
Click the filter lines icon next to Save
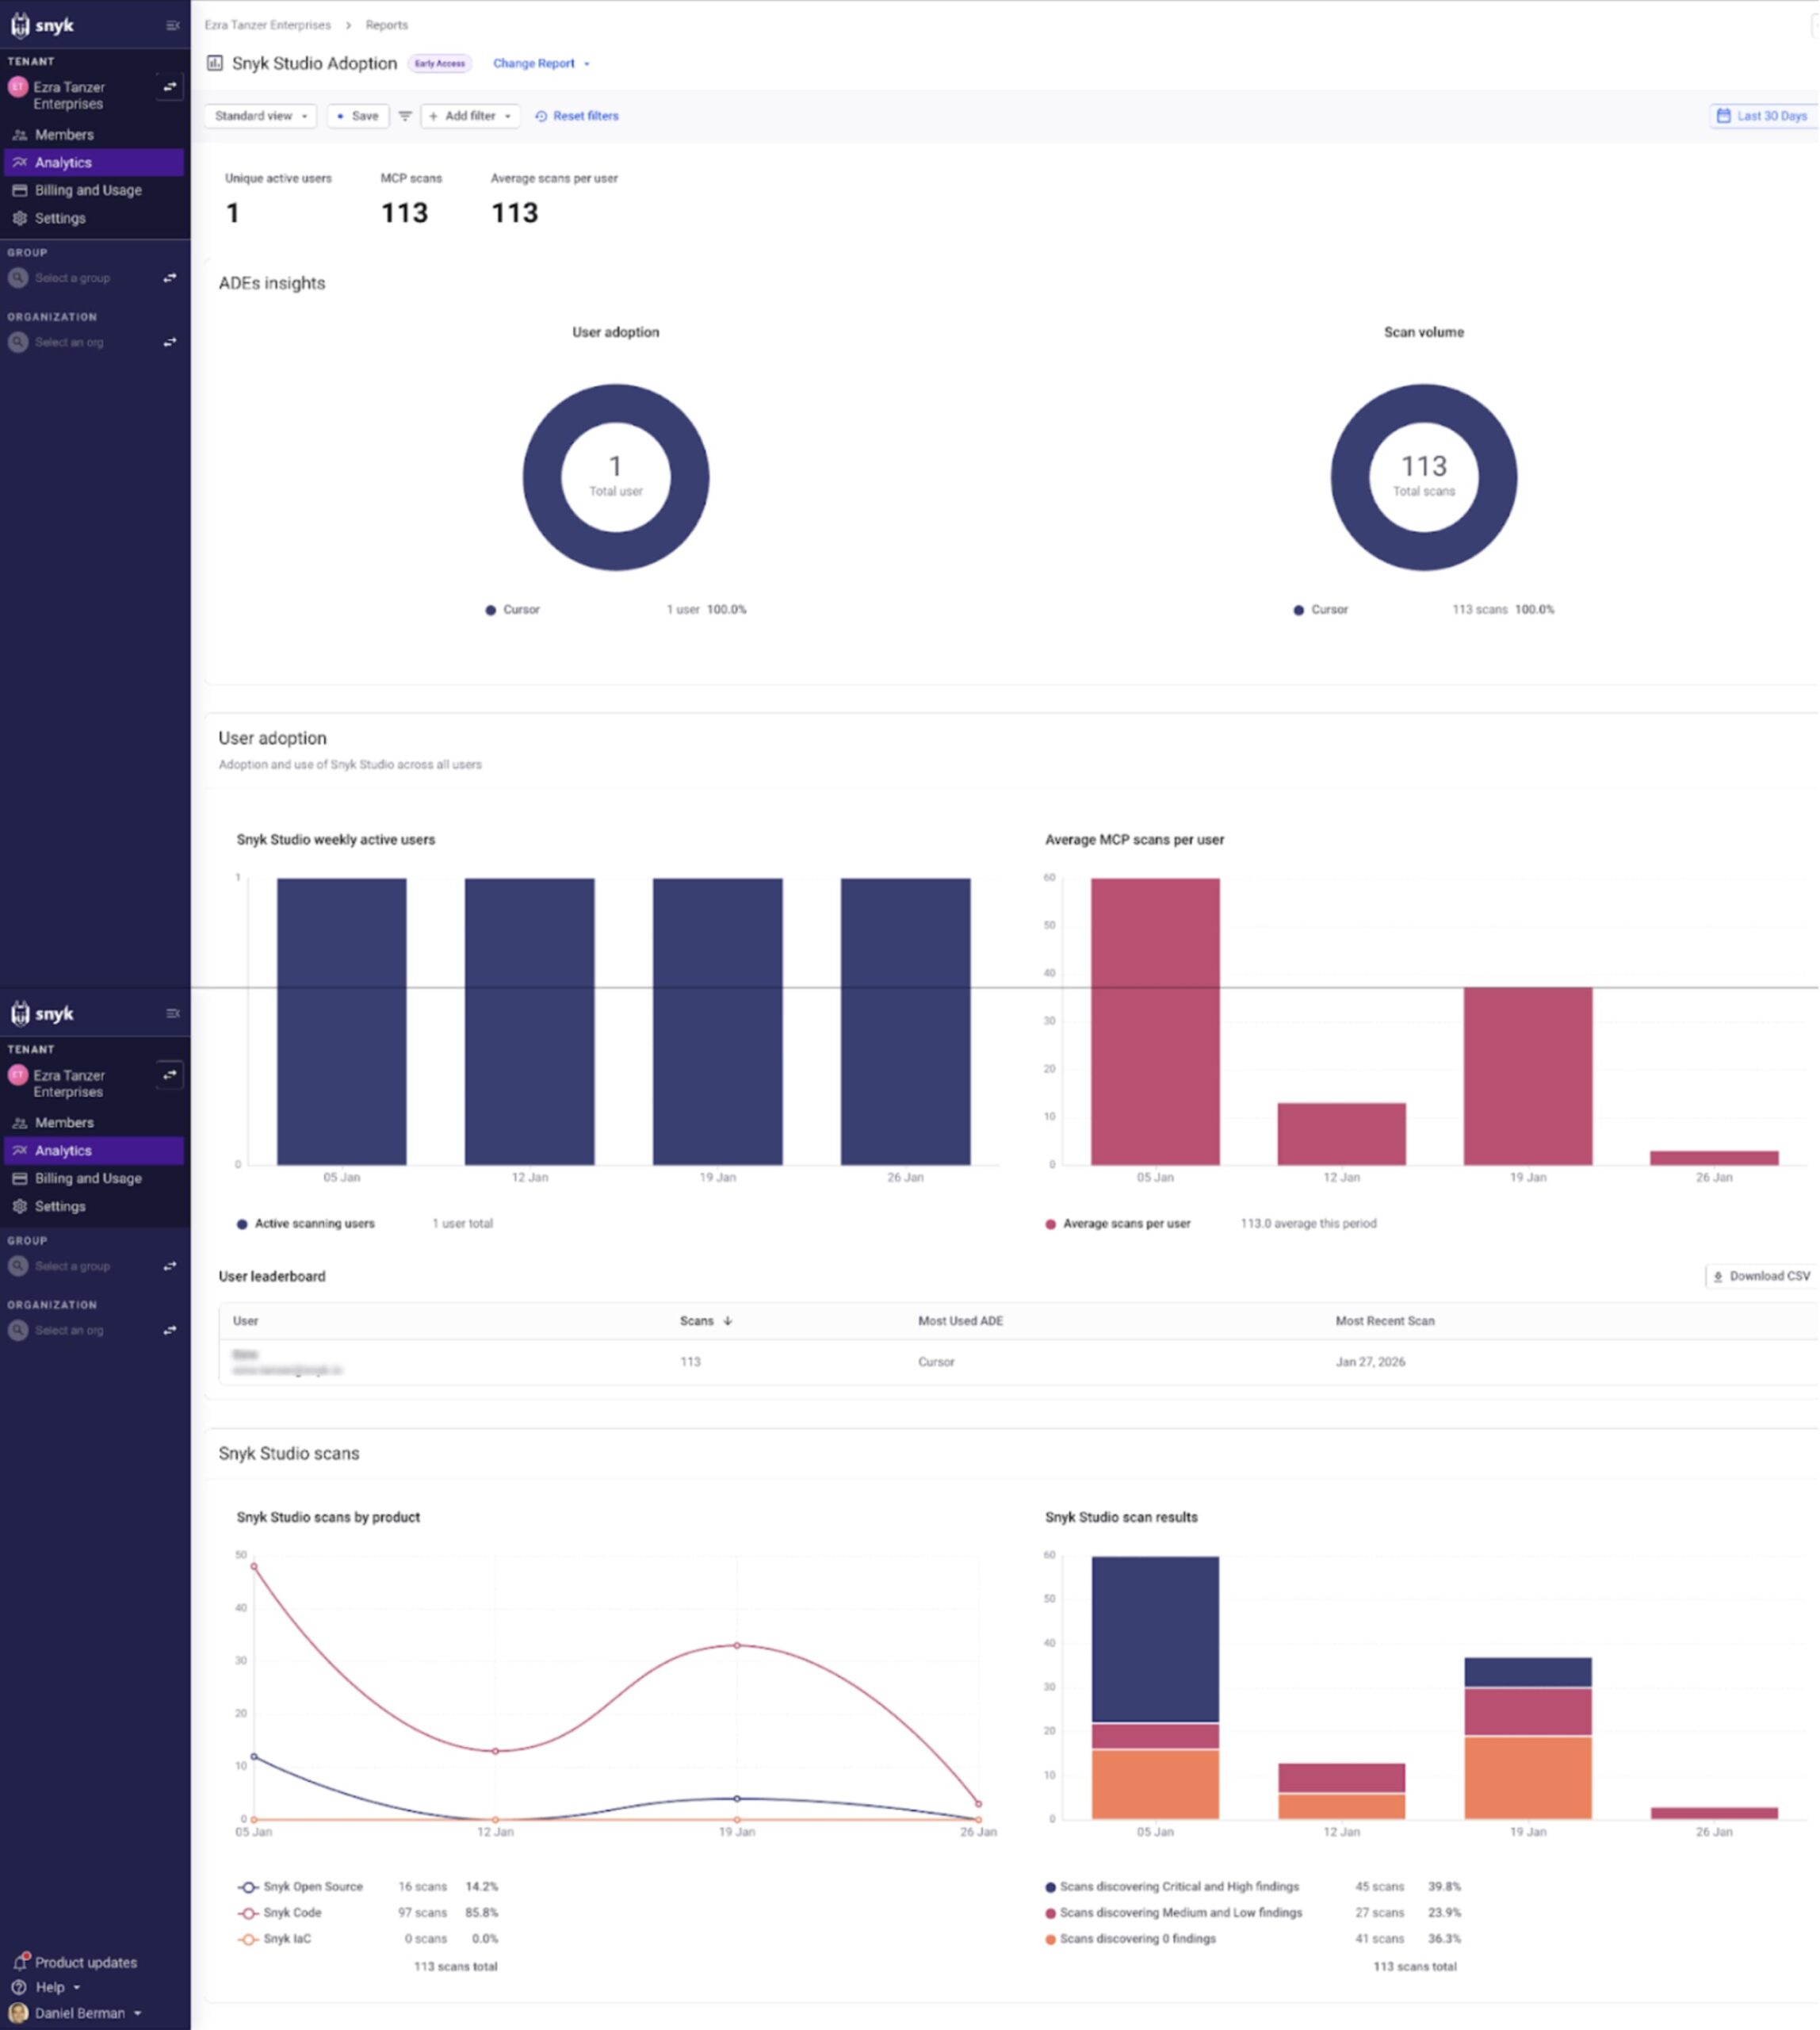[x=405, y=116]
